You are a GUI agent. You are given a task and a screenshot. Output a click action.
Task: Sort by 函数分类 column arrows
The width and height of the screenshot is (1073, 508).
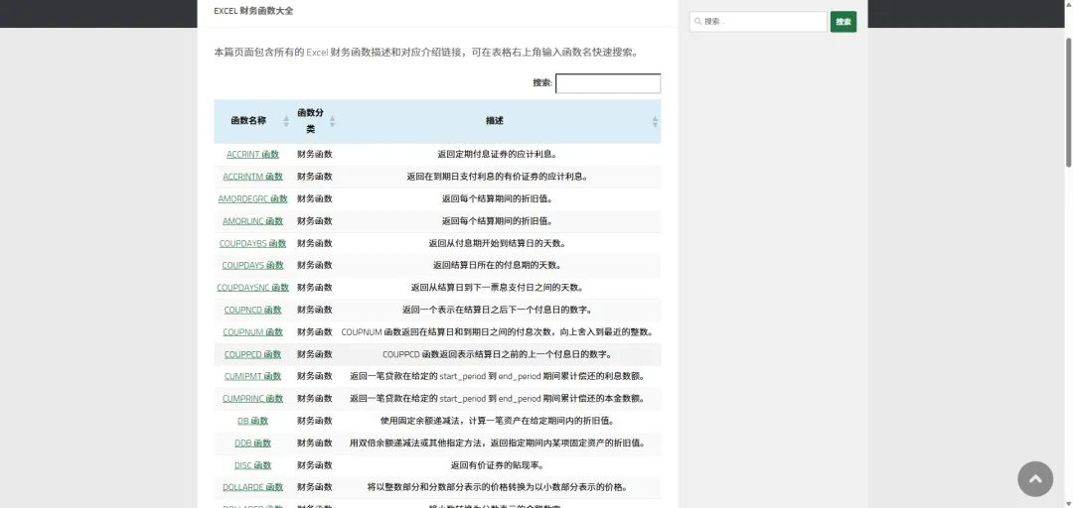pos(332,121)
